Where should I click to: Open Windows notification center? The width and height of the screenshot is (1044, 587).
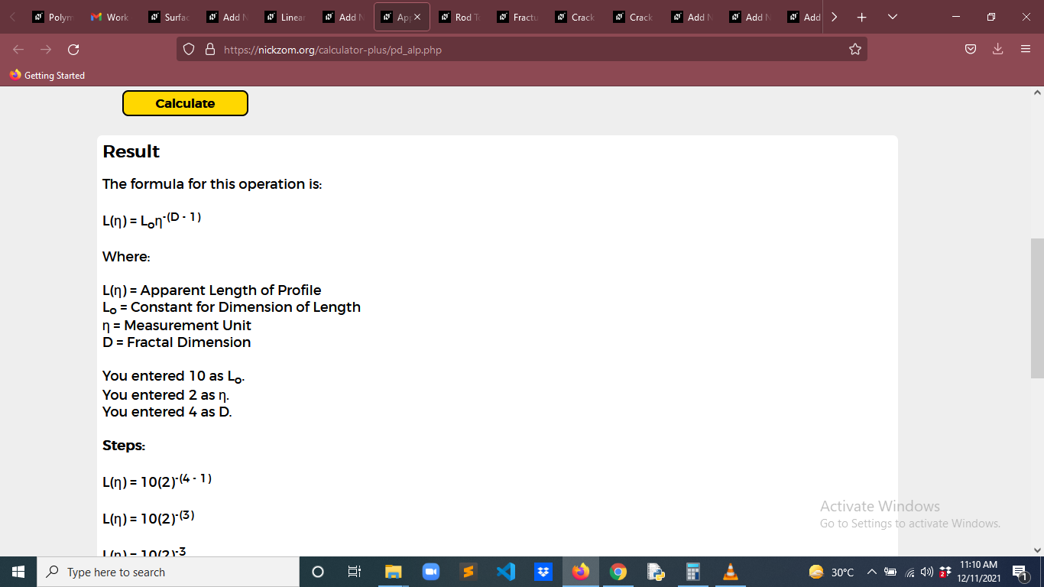tap(1020, 572)
